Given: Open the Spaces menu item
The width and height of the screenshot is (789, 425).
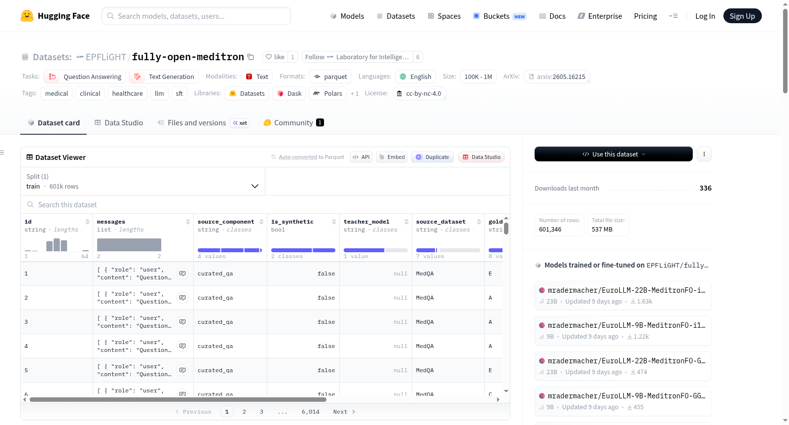Looking at the screenshot, I should (x=444, y=16).
